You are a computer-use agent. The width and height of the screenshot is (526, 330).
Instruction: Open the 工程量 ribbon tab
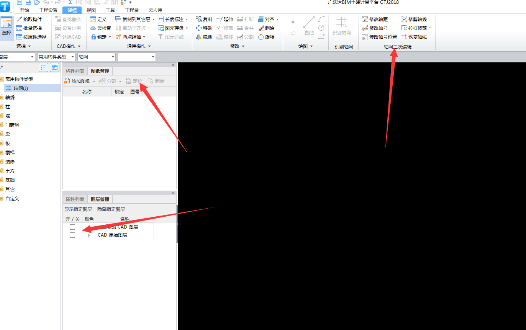point(132,10)
